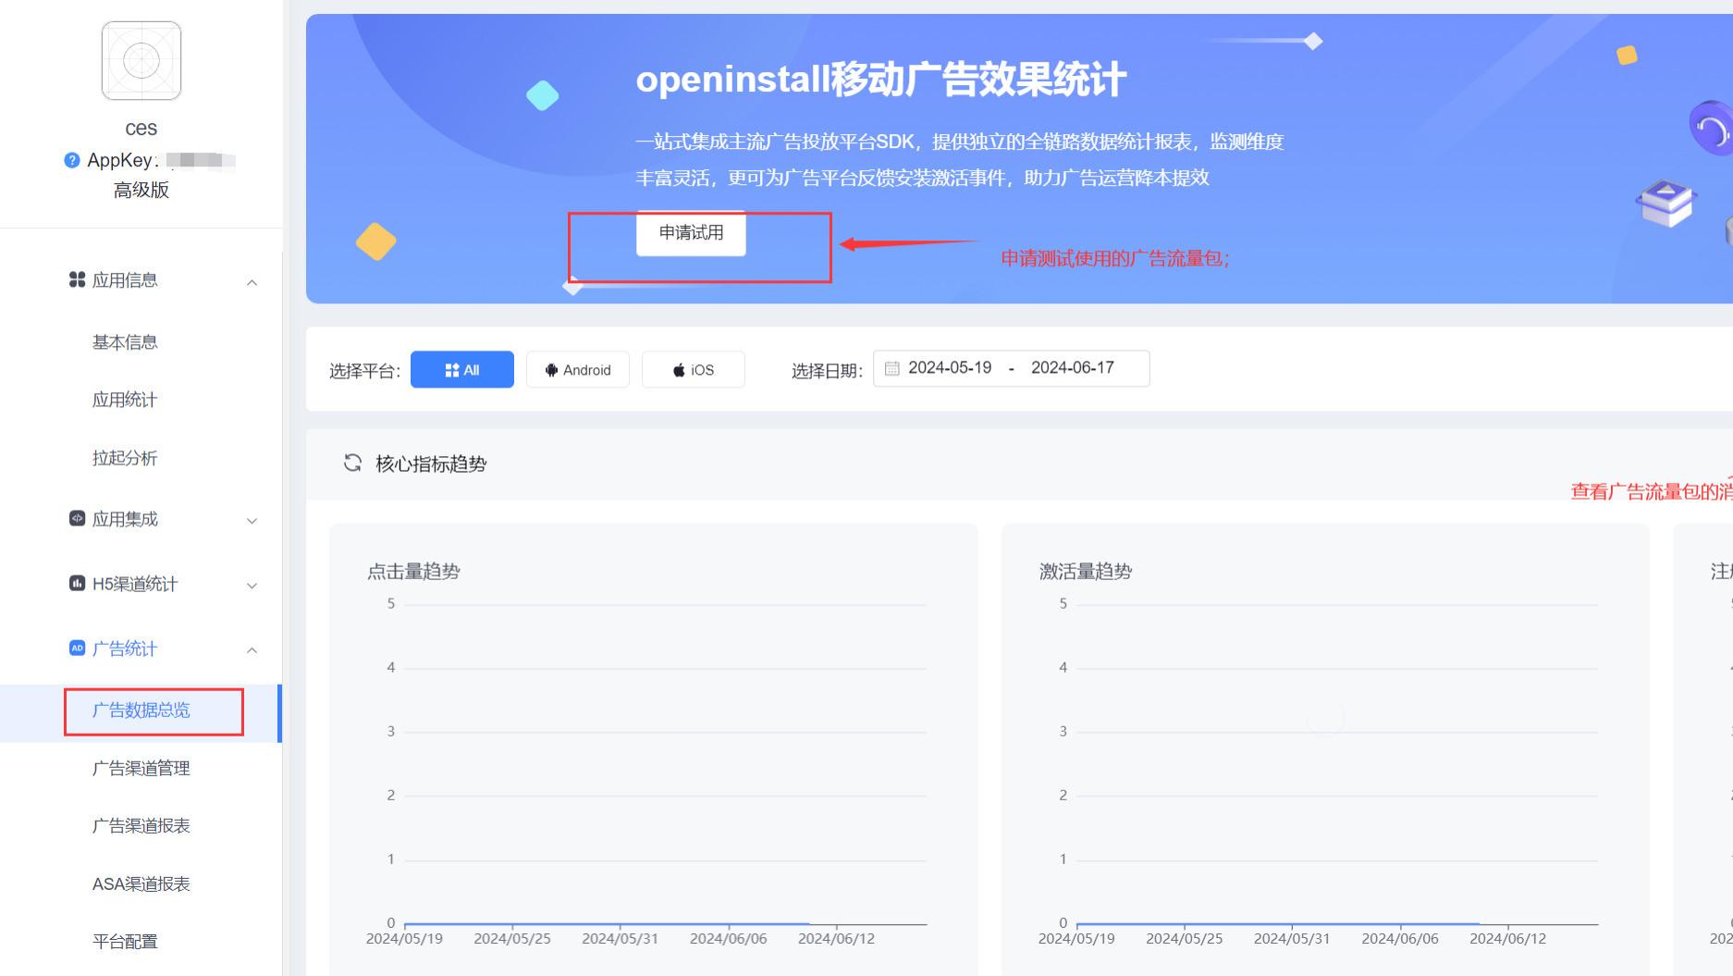Click the H5渠道统计 menu header label
Screen dimensions: 1733x976
coord(135,584)
